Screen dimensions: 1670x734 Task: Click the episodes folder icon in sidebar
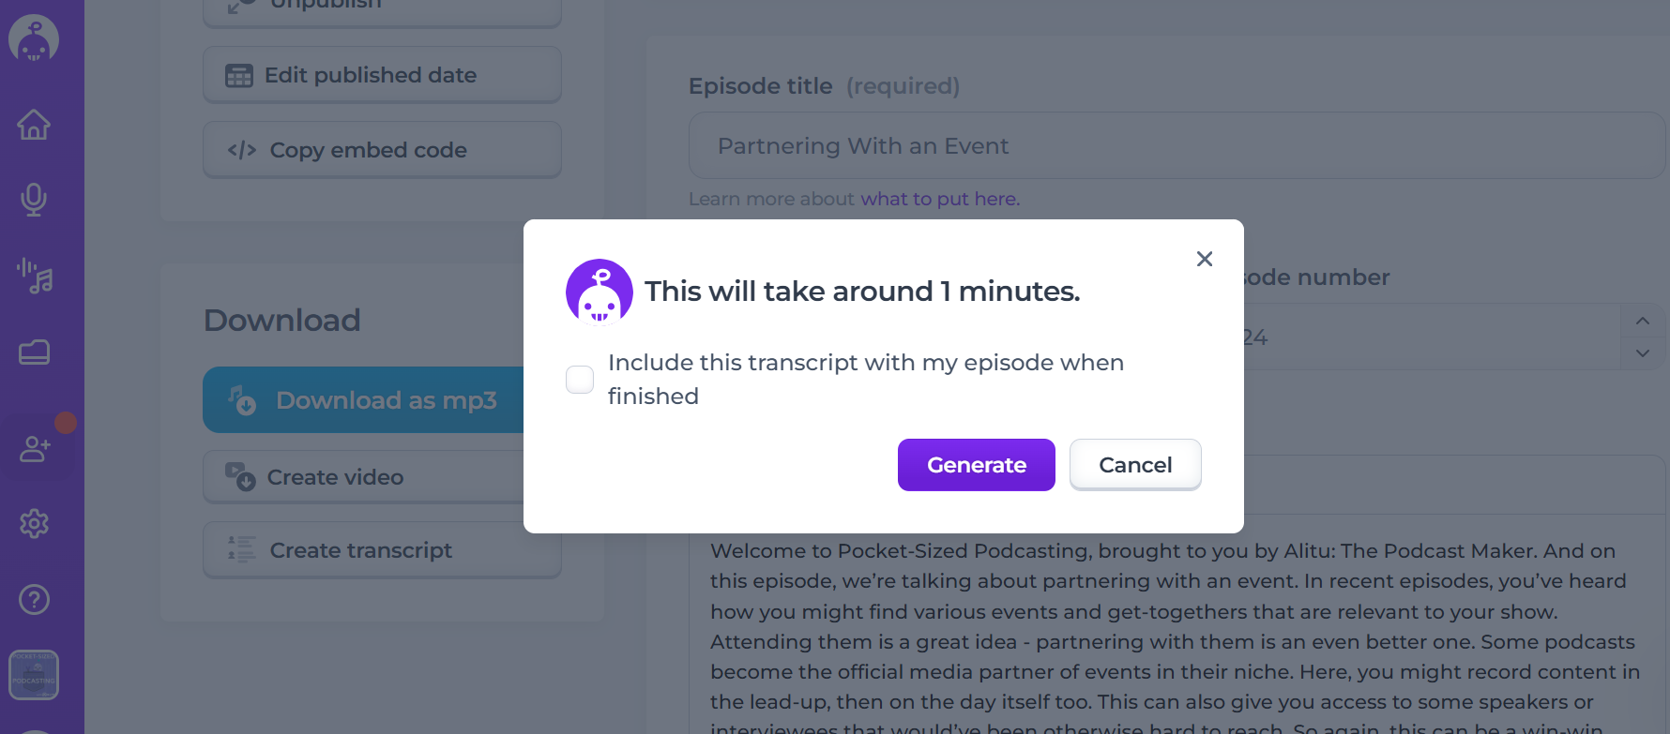[34, 352]
